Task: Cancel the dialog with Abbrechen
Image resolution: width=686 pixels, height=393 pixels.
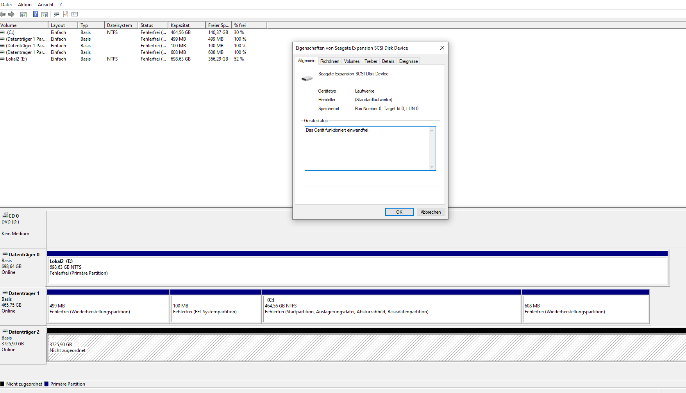Action: pyautogui.click(x=431, y=212)
